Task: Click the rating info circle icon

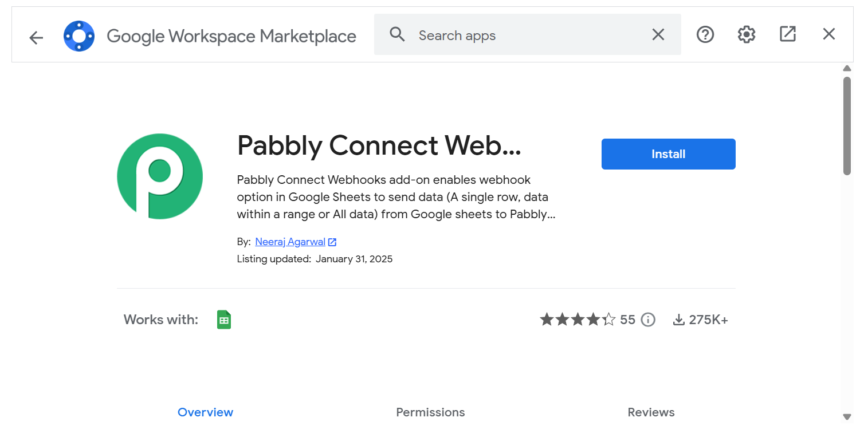Action: tap(648, 320)
